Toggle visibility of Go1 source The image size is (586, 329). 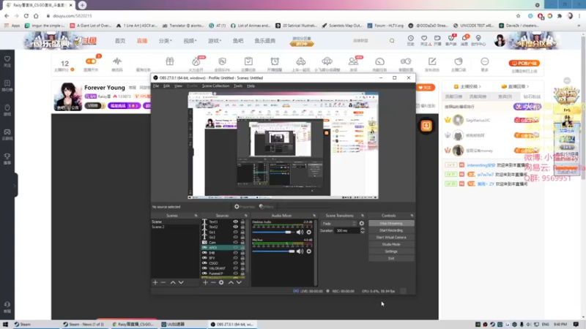235,232
